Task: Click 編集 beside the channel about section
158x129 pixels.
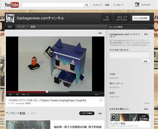Action: click(x=146, y=34)
